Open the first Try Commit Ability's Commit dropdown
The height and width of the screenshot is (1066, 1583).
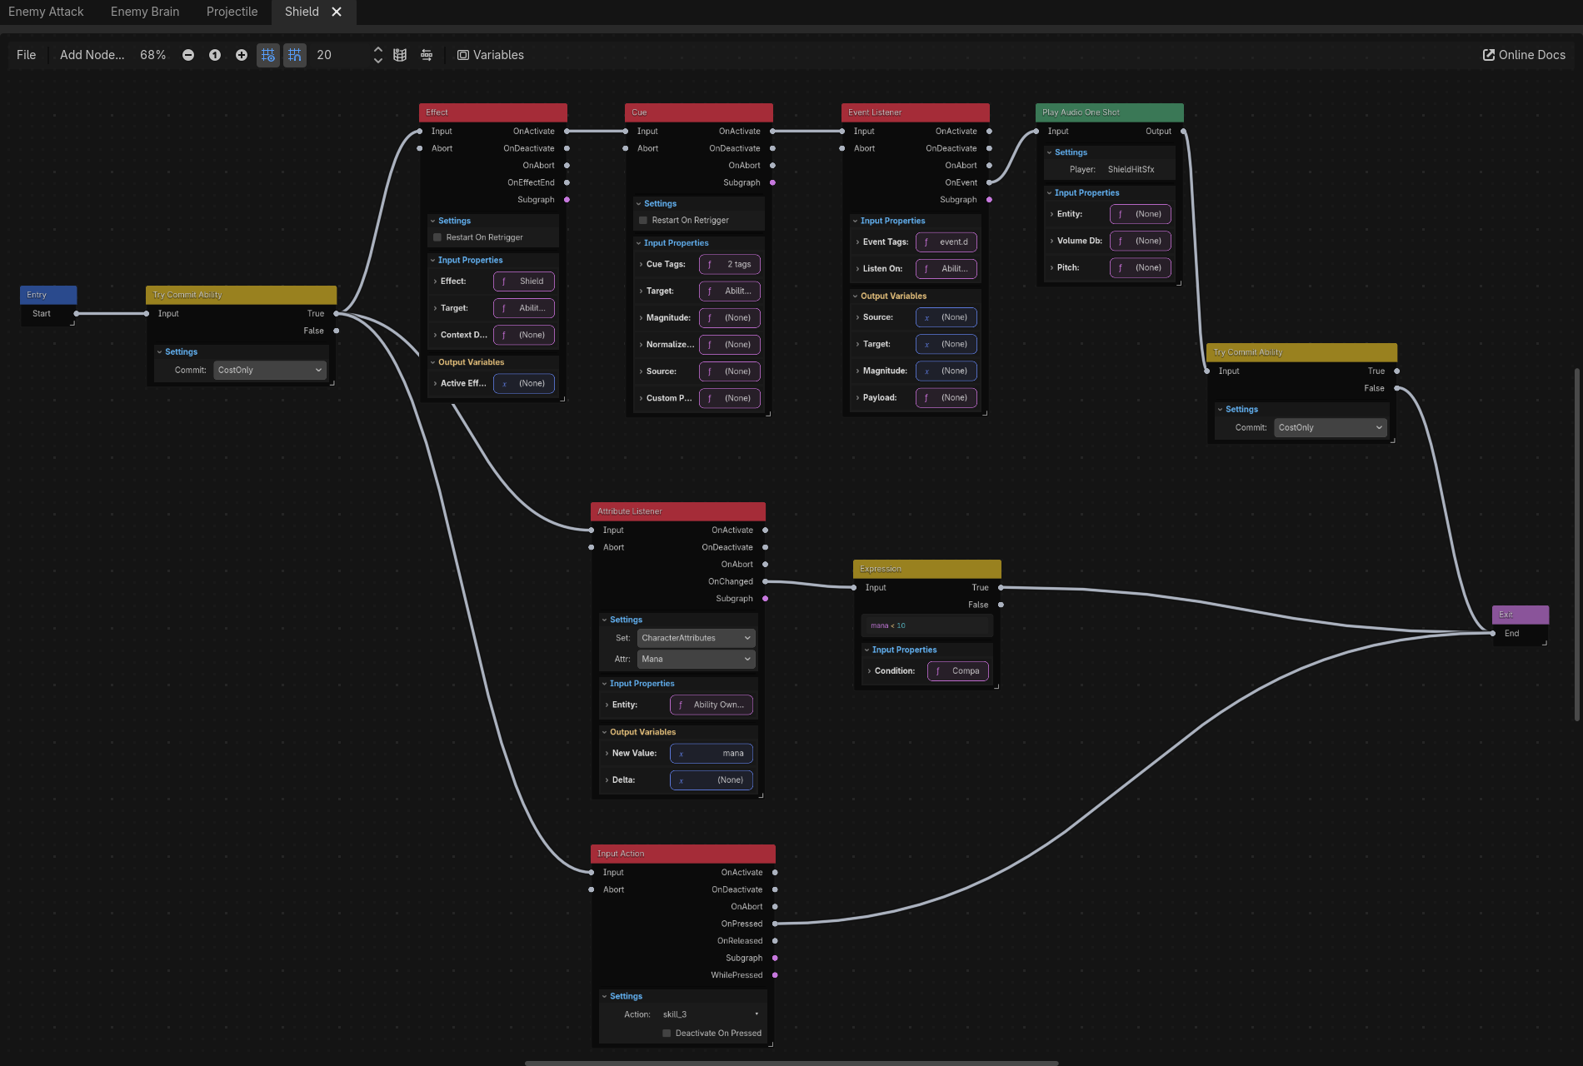click(x=270, y=371)
